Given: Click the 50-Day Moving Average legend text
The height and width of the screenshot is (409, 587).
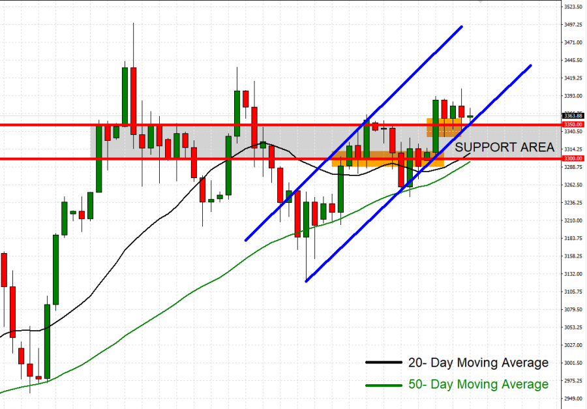Looking at the screenshot, I should coord(477,384).
